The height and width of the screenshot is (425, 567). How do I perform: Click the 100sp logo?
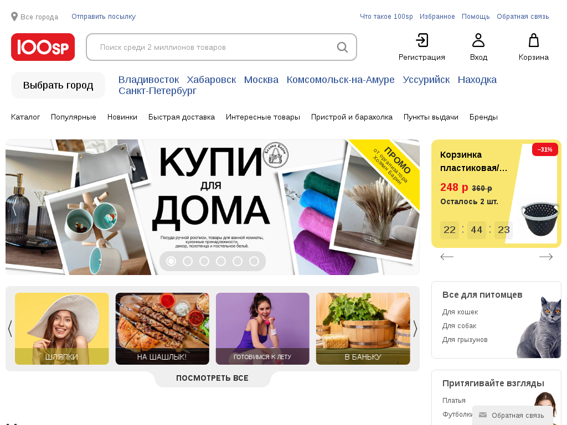[43, 47]
